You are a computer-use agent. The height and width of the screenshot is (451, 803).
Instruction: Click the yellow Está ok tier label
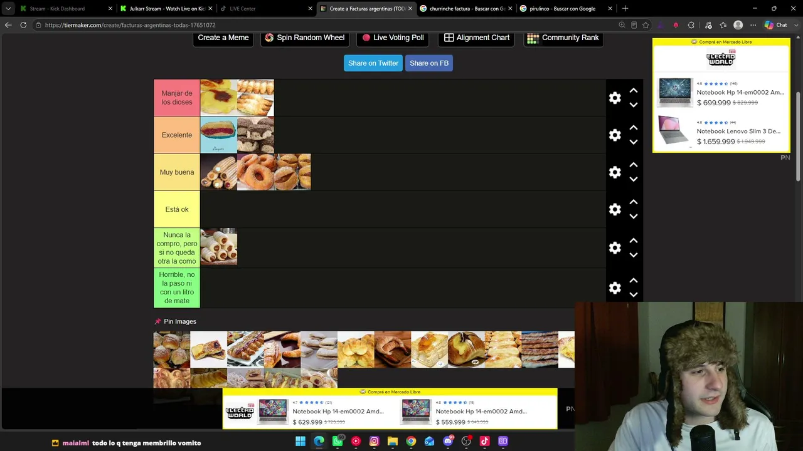point(177,209)
